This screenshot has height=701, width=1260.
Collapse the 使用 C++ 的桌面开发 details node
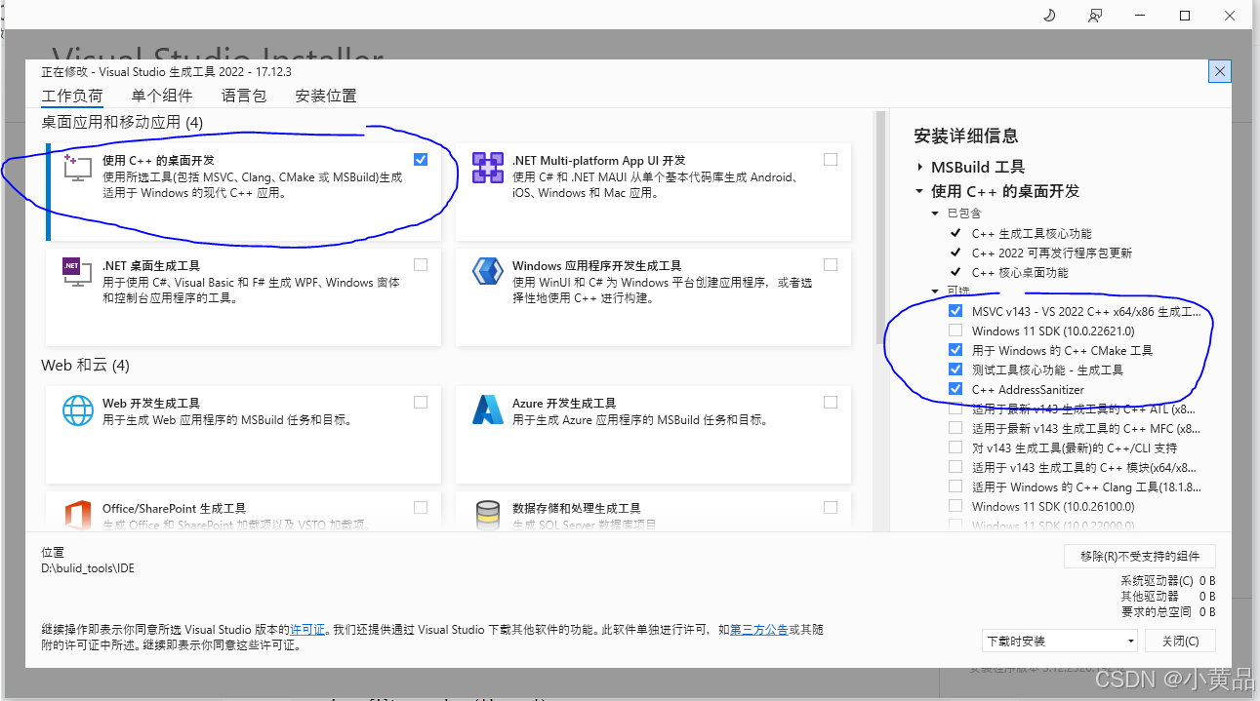920,191
